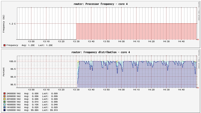201x113 pixels.
Task: Click the 1200000 kHz dark blue swatch
Action: click(x=4, y=110)
